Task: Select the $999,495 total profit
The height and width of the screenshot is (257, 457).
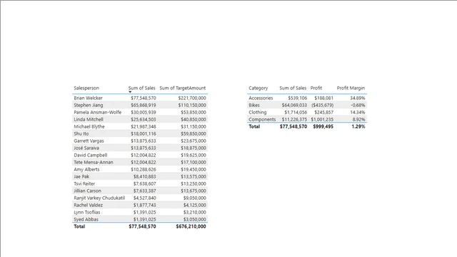Action: tap(323, 126)
